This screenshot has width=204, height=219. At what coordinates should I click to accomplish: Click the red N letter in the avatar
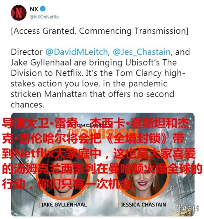pyautogui.click(x=19, y=13)
